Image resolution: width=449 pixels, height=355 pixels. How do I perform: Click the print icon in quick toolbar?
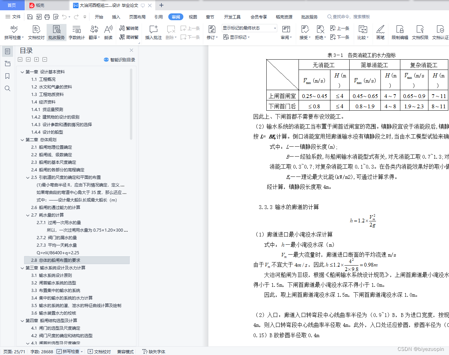47,17
